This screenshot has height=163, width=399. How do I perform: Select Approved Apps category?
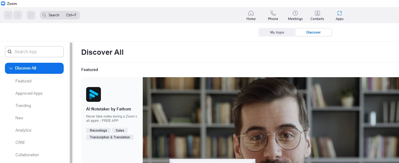[29, 93]
